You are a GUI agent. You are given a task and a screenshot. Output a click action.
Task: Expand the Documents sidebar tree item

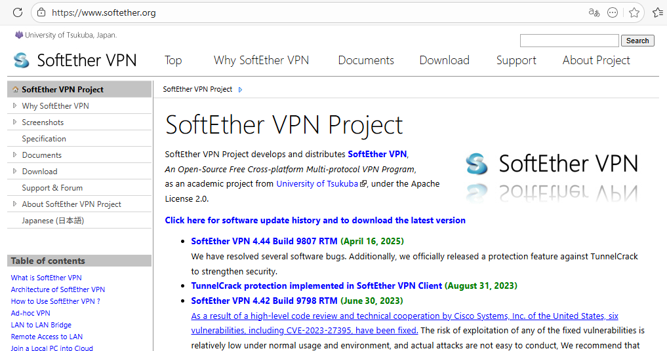pos(15,155)
